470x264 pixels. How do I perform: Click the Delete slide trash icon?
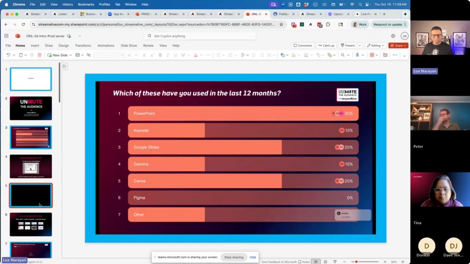[39, 55]
